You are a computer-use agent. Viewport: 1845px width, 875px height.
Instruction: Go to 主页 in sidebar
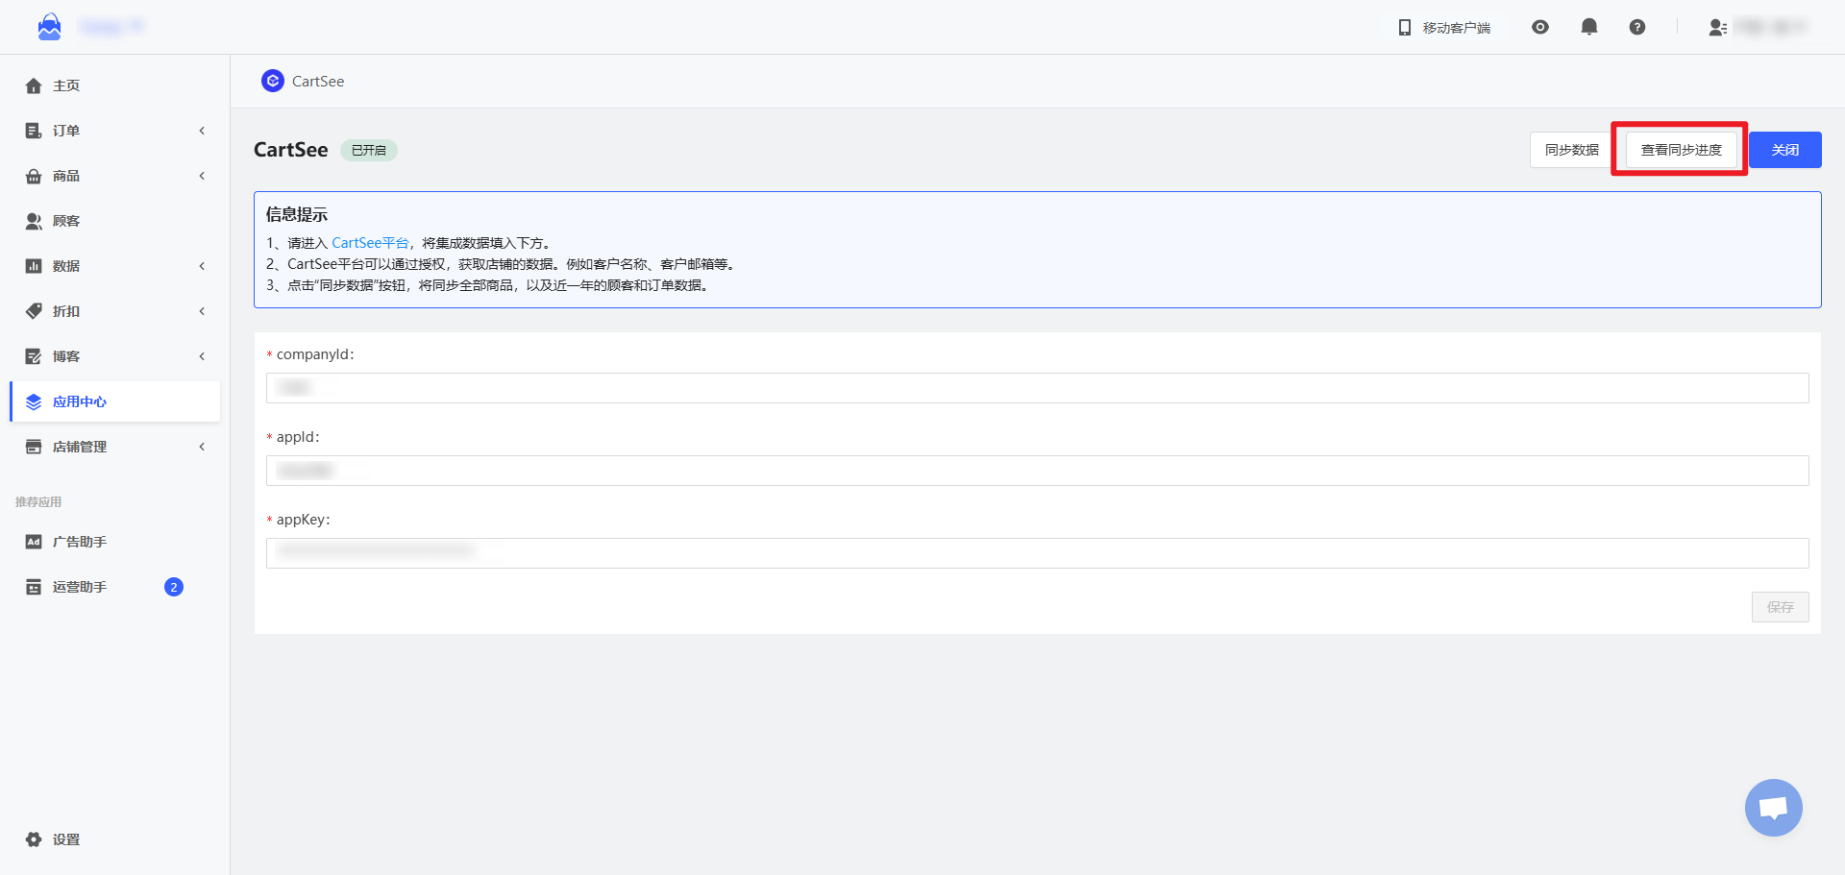point(115,85)
